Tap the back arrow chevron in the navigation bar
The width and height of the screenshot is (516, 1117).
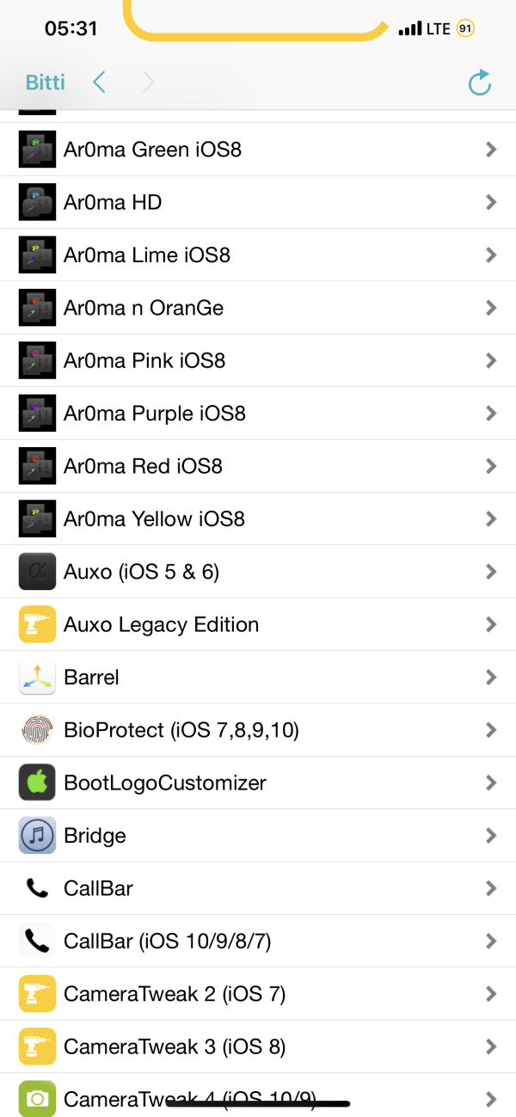tap(100, 83)
